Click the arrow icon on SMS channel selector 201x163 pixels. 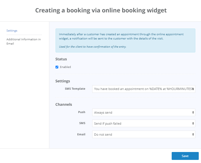193,123
